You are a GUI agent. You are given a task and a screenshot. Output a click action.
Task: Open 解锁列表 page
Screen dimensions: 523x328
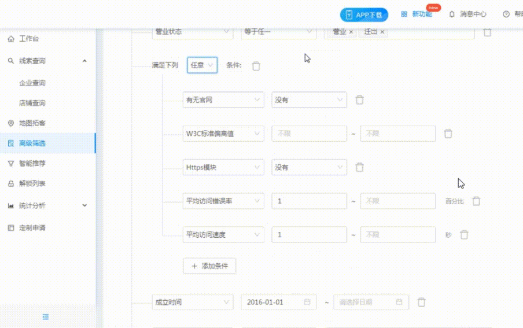click(x=32, y=183)
